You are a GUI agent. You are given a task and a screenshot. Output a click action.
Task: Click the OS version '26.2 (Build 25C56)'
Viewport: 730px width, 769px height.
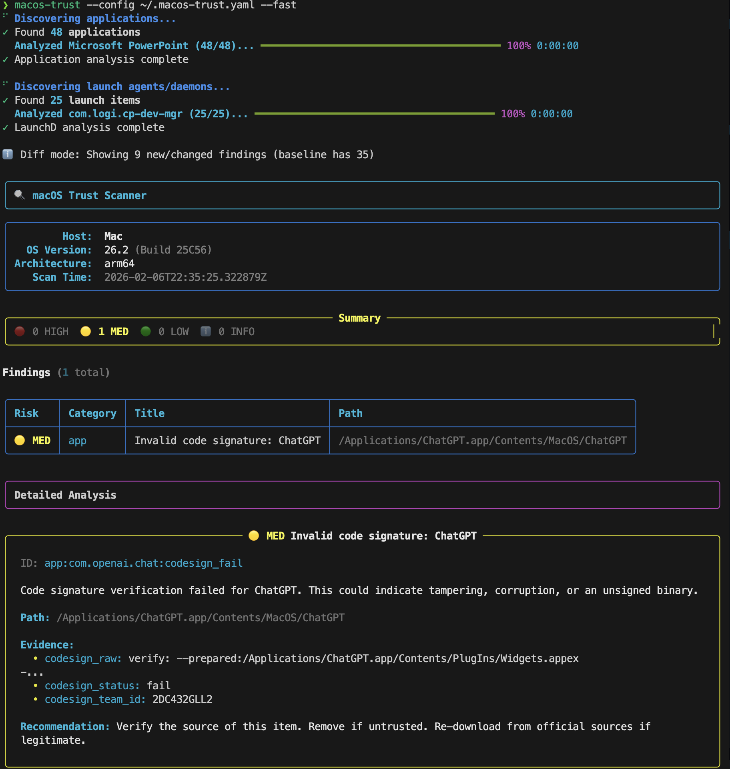tap(158, 250)
